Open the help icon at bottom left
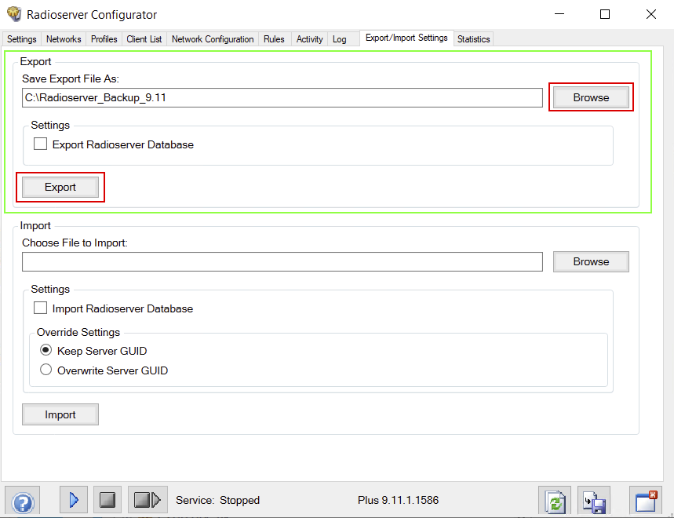Screen dimensions: 674x518 22,501
